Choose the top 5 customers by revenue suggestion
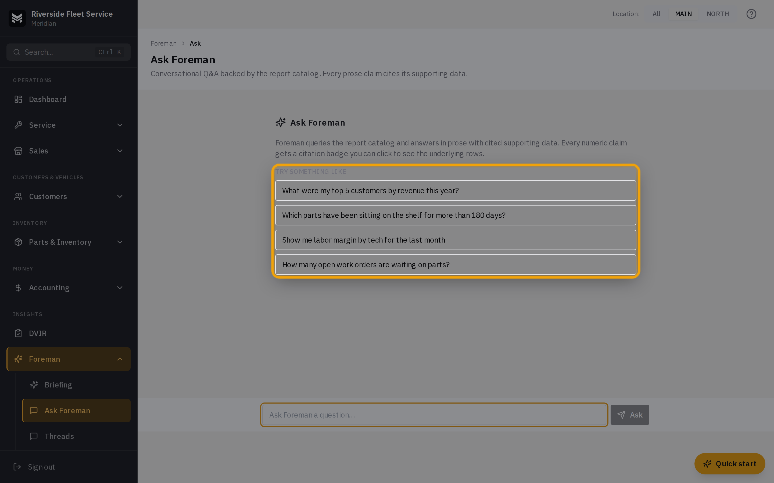 coord(456,191)
